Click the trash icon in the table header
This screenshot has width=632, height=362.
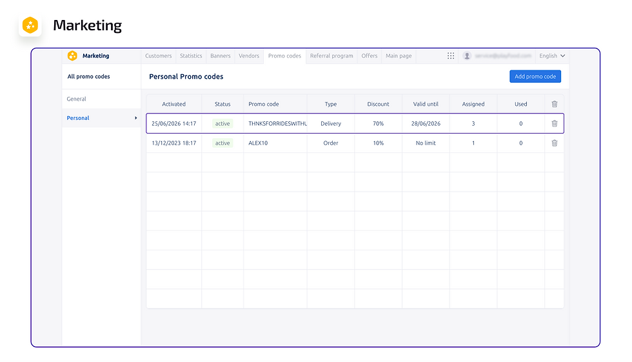(554, 104)
